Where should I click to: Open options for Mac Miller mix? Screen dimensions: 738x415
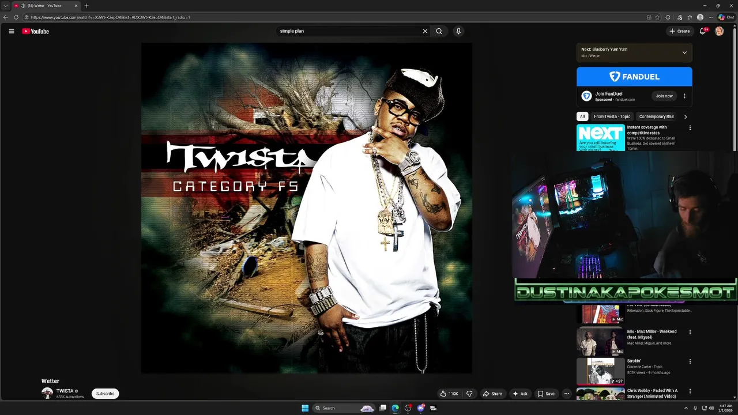(x=690, y=332)
